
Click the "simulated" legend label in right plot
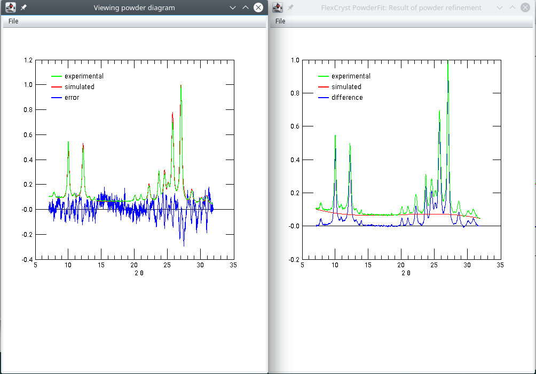[346, 87]
